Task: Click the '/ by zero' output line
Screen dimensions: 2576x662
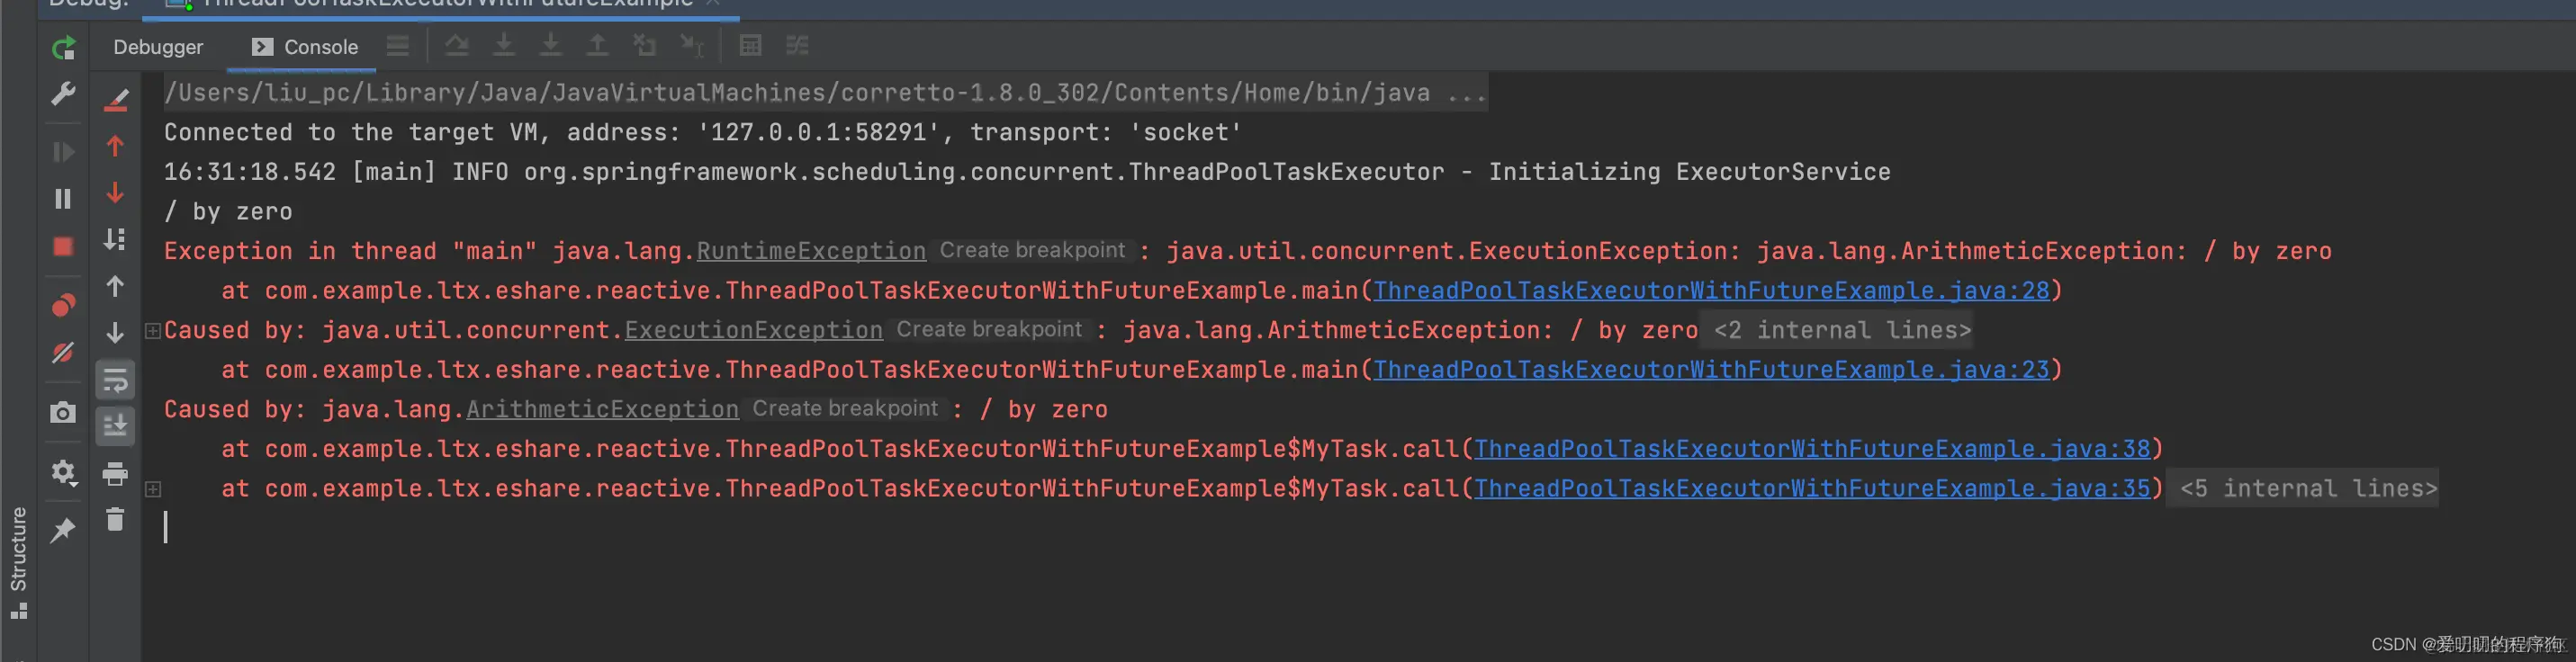Action: point(228,212)
